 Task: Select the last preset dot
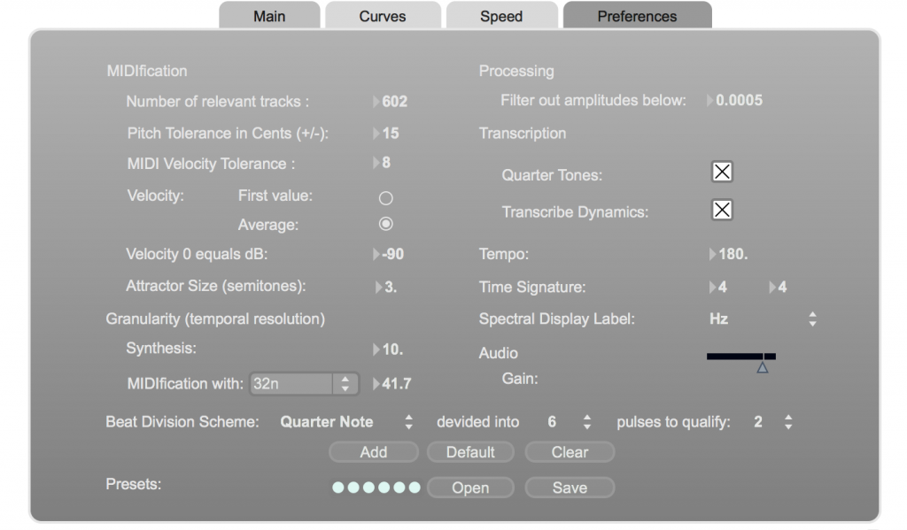(415, 488)
